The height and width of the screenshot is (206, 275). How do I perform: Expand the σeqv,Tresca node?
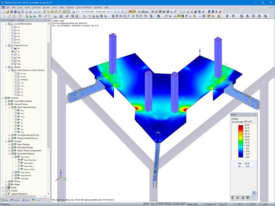click(x=12, y=172)
